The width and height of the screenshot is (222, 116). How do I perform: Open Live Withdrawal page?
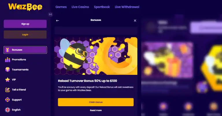point(127,7)
